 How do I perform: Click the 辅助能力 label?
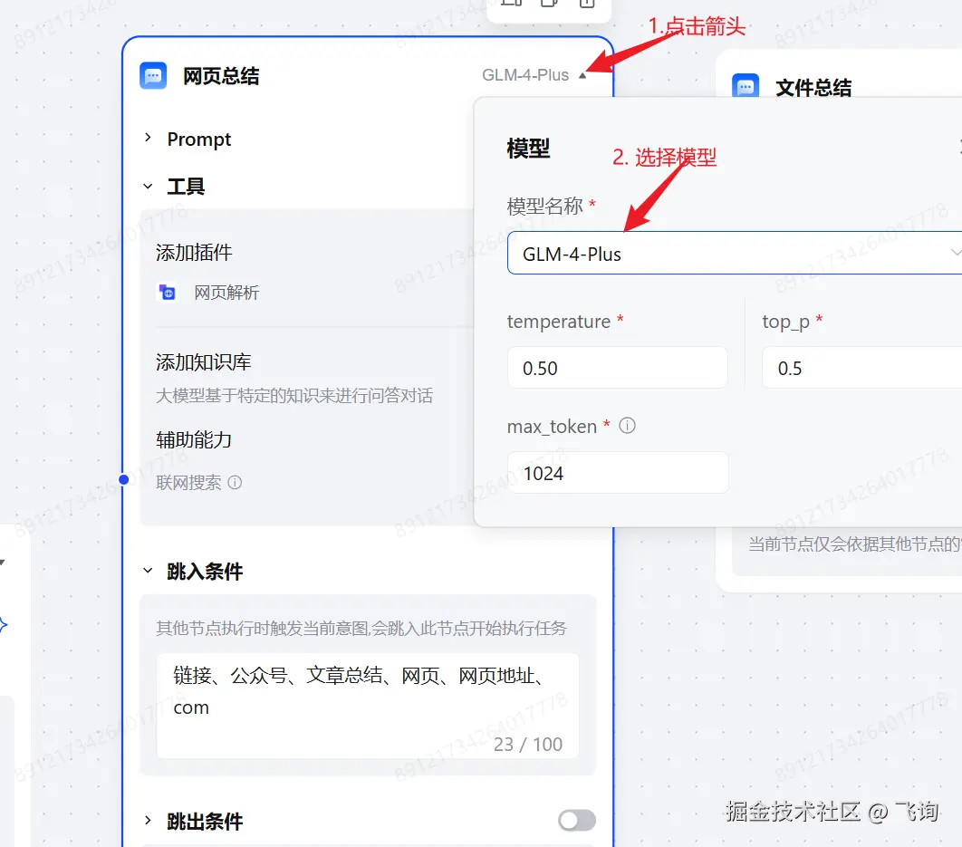pos(194,439)
